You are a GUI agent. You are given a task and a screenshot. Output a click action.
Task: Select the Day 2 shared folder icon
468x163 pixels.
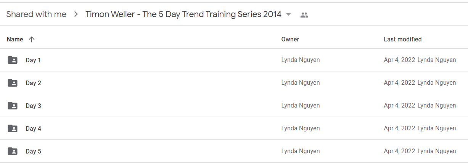[x=13, y=83]
